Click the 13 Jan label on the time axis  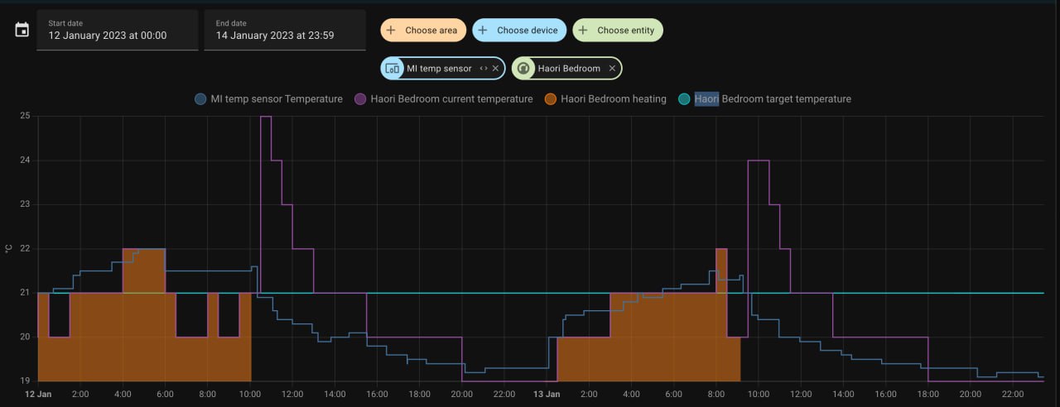(547, 395)
